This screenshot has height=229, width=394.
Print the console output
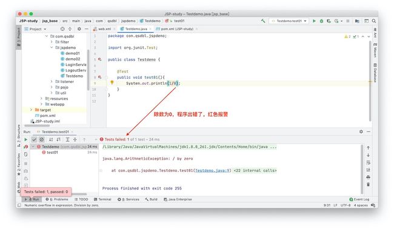(x=368, y=177)
